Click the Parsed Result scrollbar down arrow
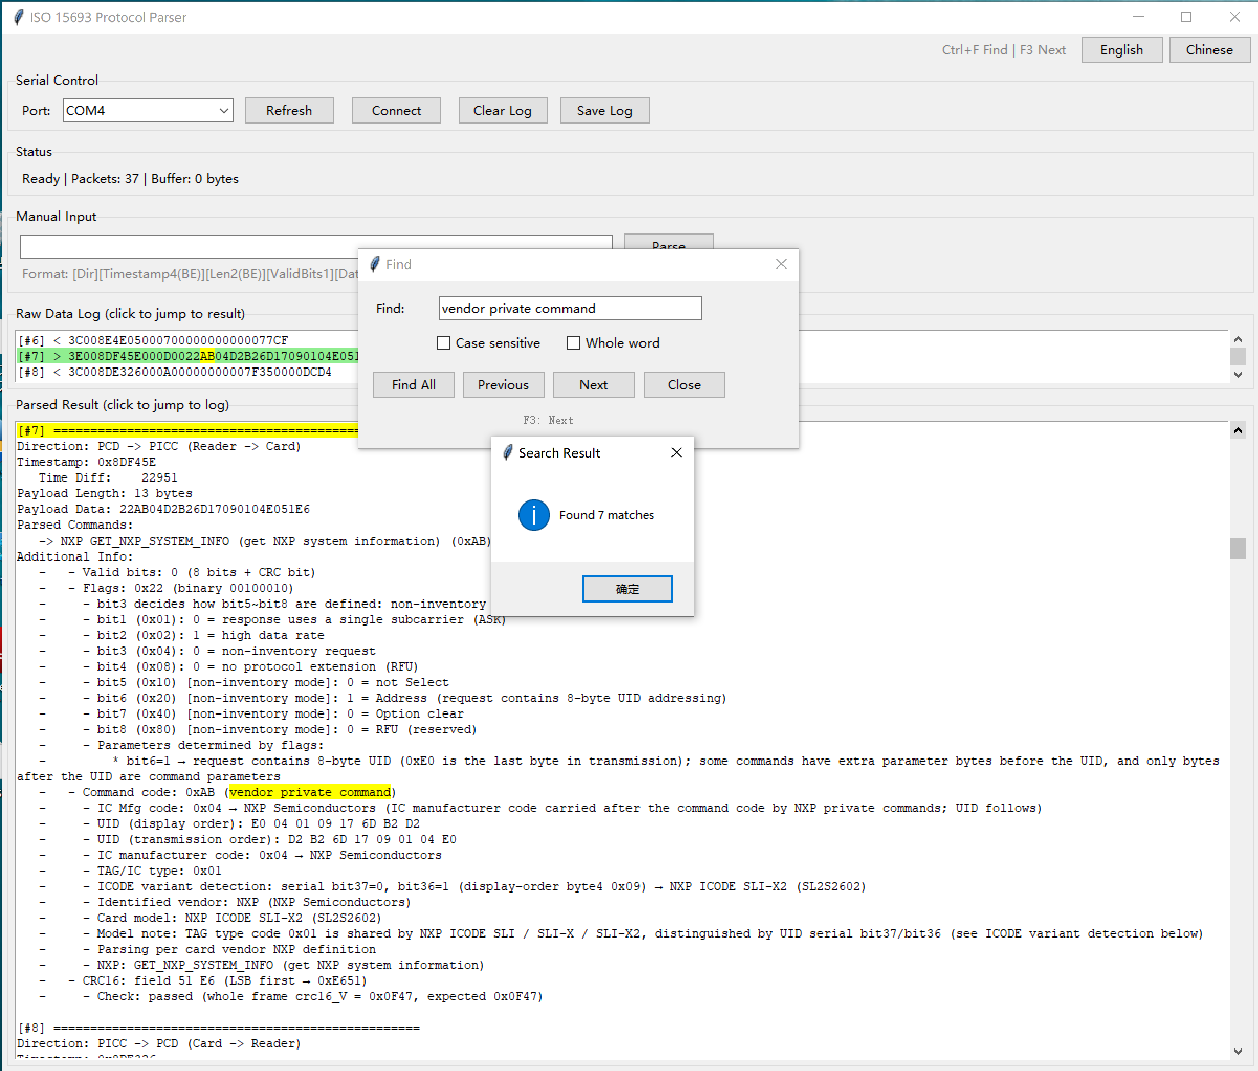The image size is (1258, 1071). tap(1238, 1051)
